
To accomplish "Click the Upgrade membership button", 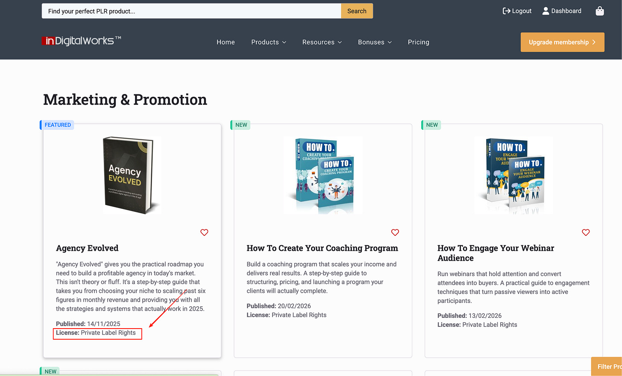I will point(562,42).
